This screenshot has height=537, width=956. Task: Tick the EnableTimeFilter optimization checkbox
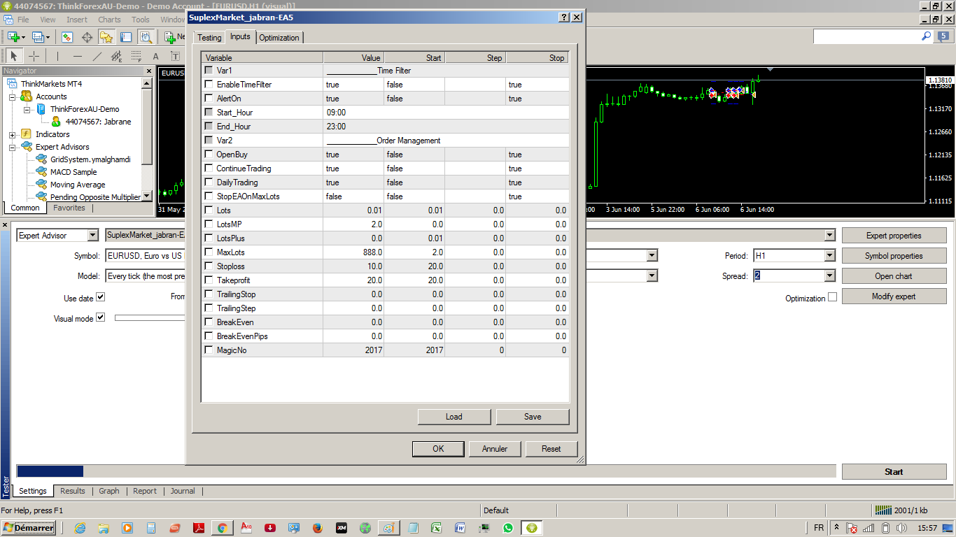coord(209,84)
